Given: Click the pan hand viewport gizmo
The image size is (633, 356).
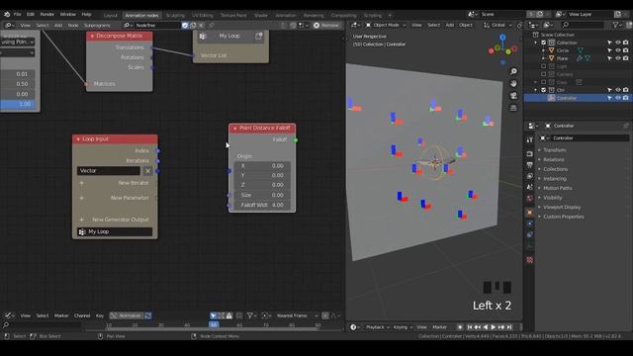Looking at the screenshot, I should (513, 83).
